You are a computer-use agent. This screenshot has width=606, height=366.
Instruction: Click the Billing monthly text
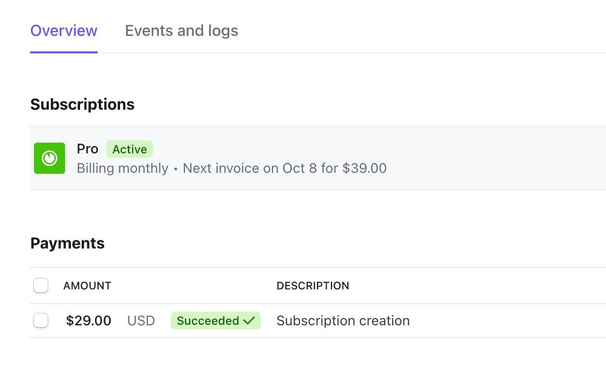(122, 168)
